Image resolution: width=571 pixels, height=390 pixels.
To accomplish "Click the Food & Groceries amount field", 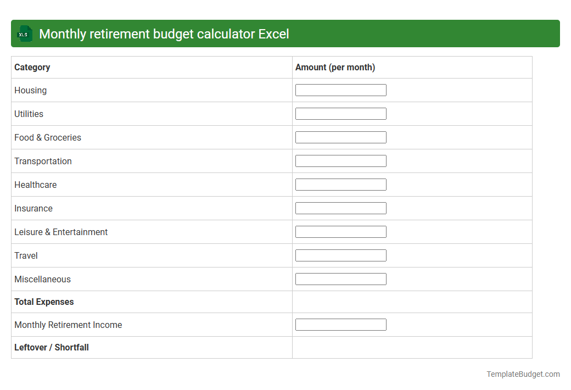I will click(340, 137).
